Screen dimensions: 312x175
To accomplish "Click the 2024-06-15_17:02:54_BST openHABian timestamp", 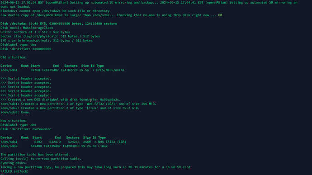I will [22, 3].
